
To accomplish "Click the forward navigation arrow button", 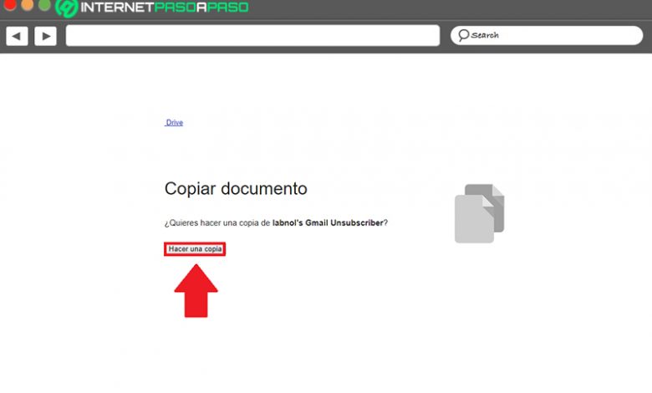I will coord(45,36).
